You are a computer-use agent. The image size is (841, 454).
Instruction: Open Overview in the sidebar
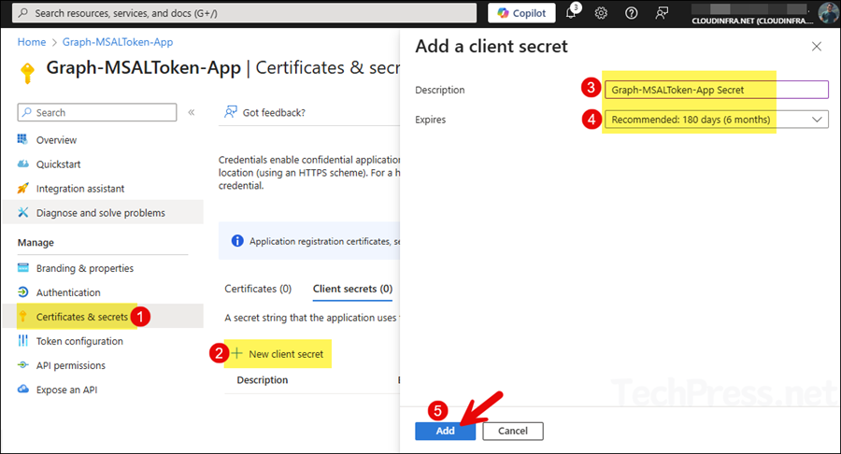(x=56, y=140)
